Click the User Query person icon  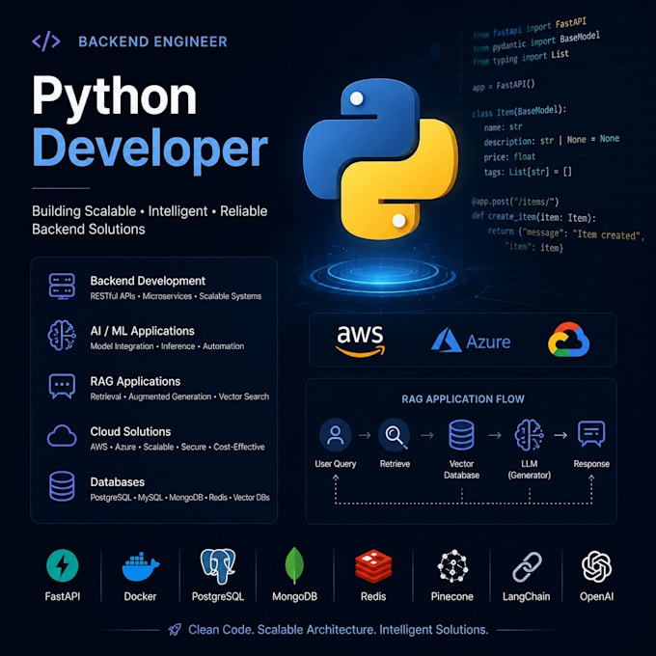[335, 435]
